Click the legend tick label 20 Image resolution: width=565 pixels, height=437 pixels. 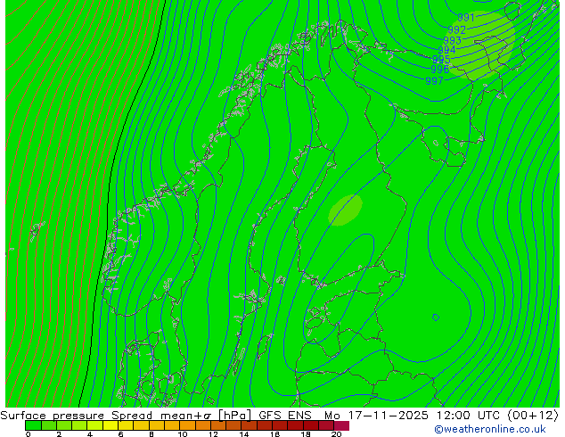(337, 434)
